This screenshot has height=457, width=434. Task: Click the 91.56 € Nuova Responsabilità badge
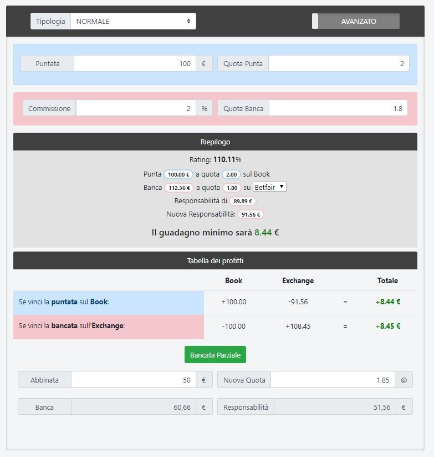251,214
